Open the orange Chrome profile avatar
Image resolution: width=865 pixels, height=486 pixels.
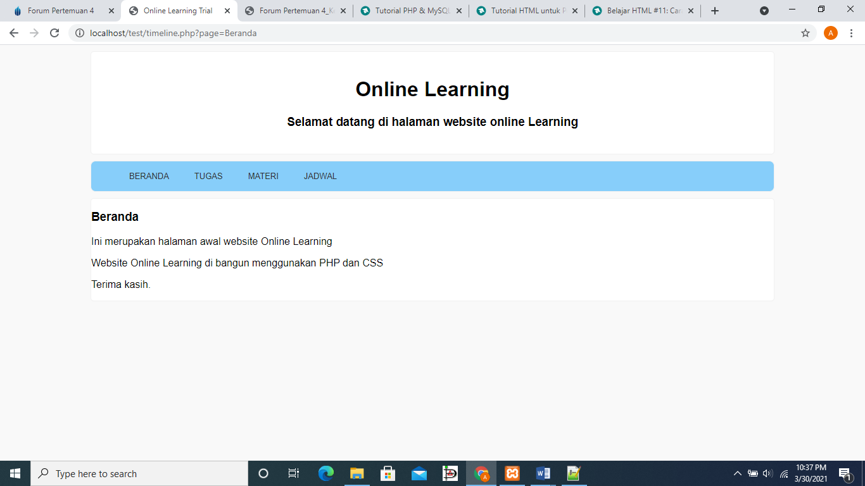[x=830, y=33]
